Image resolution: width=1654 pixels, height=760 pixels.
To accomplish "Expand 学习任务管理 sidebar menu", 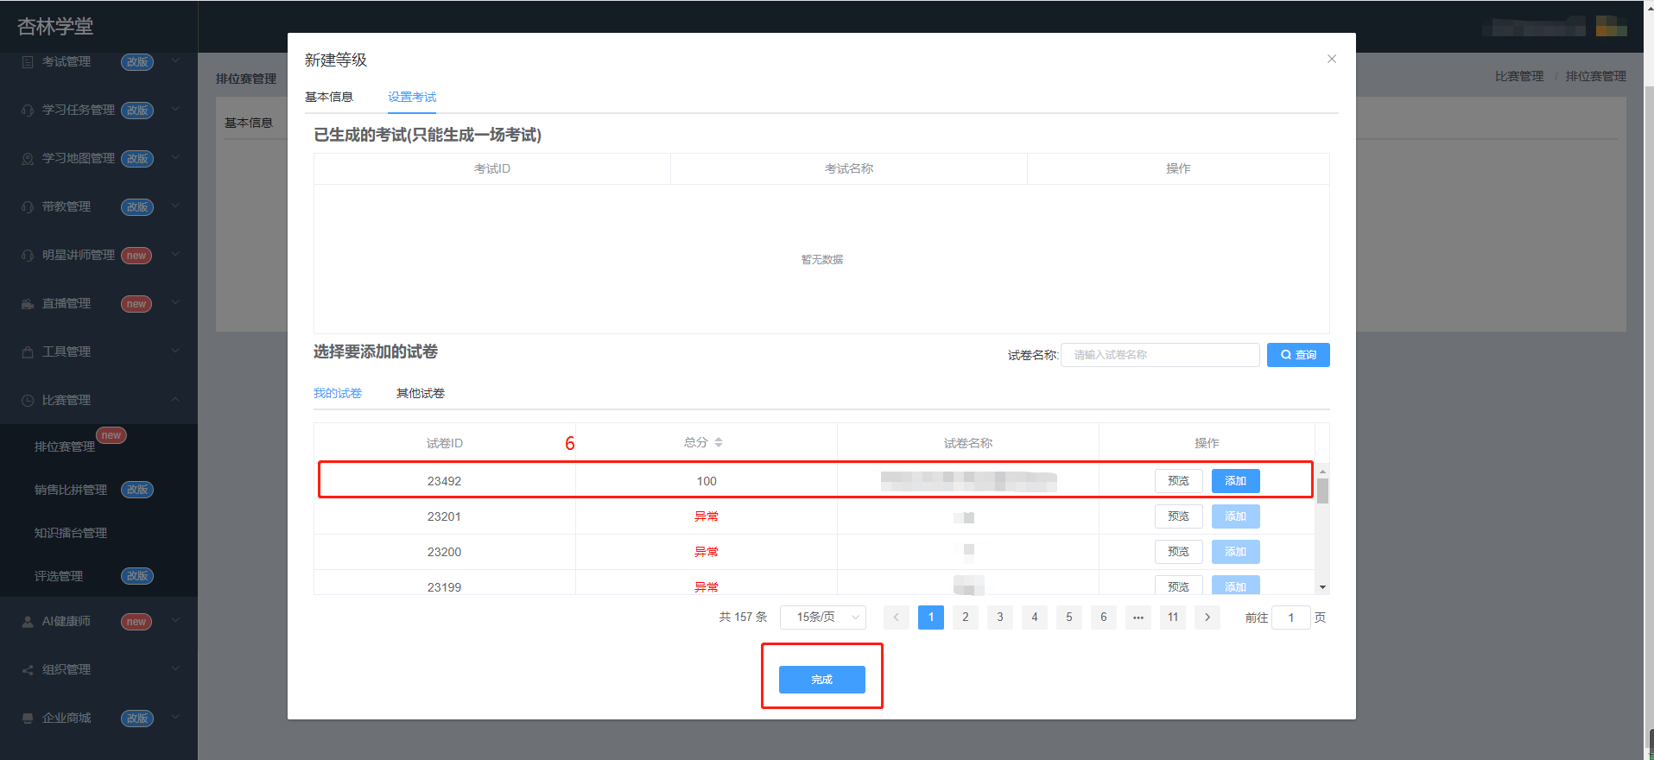I will pyautogui.click(x=98, y=111).
